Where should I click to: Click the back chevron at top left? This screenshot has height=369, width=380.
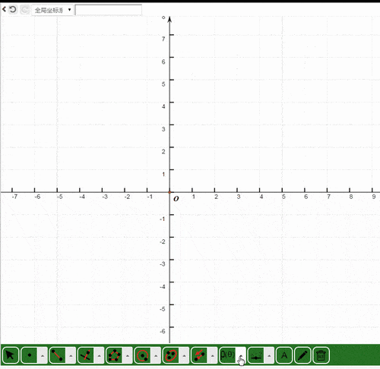tap(4, 10)
